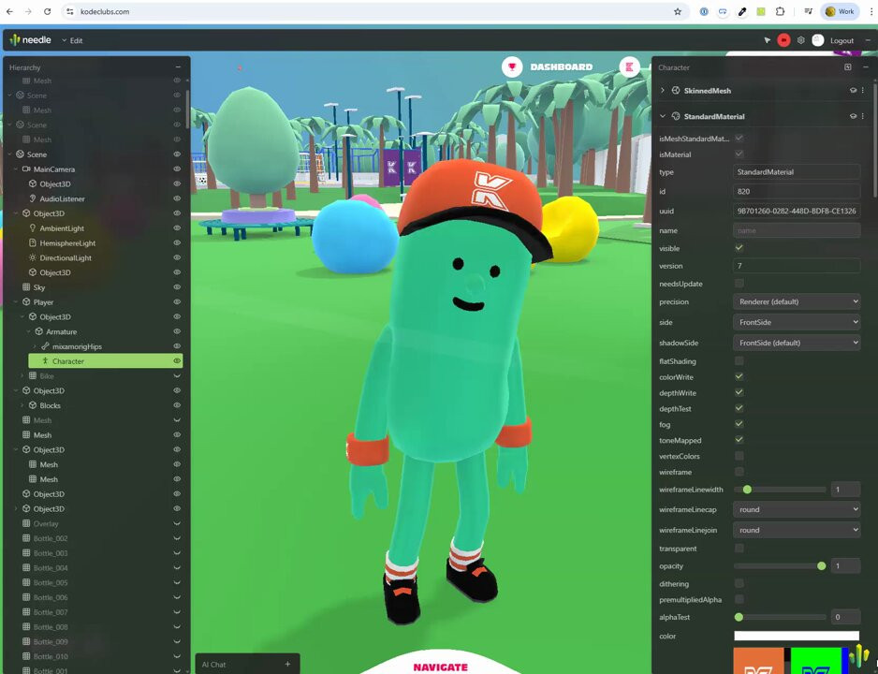This screenshot has width=878, height=674.
Task: Click the Character panel pop-out icon
Action: [x=848, y=67]
